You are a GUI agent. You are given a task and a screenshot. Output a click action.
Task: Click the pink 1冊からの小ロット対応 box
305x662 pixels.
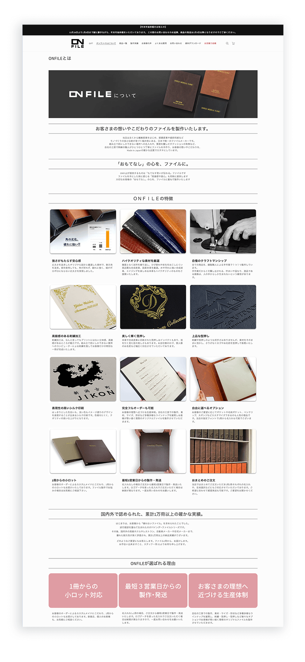[83, 590]
